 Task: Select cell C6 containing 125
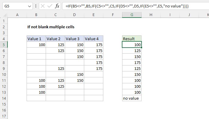(x=56, y=51)
